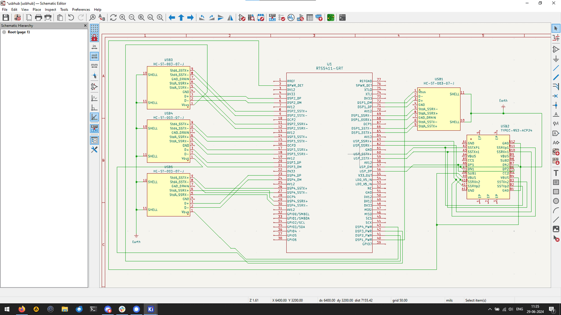Toggle full-window crosshair cursor
Screen dimensions: 561x315
(x=94, y=76)
